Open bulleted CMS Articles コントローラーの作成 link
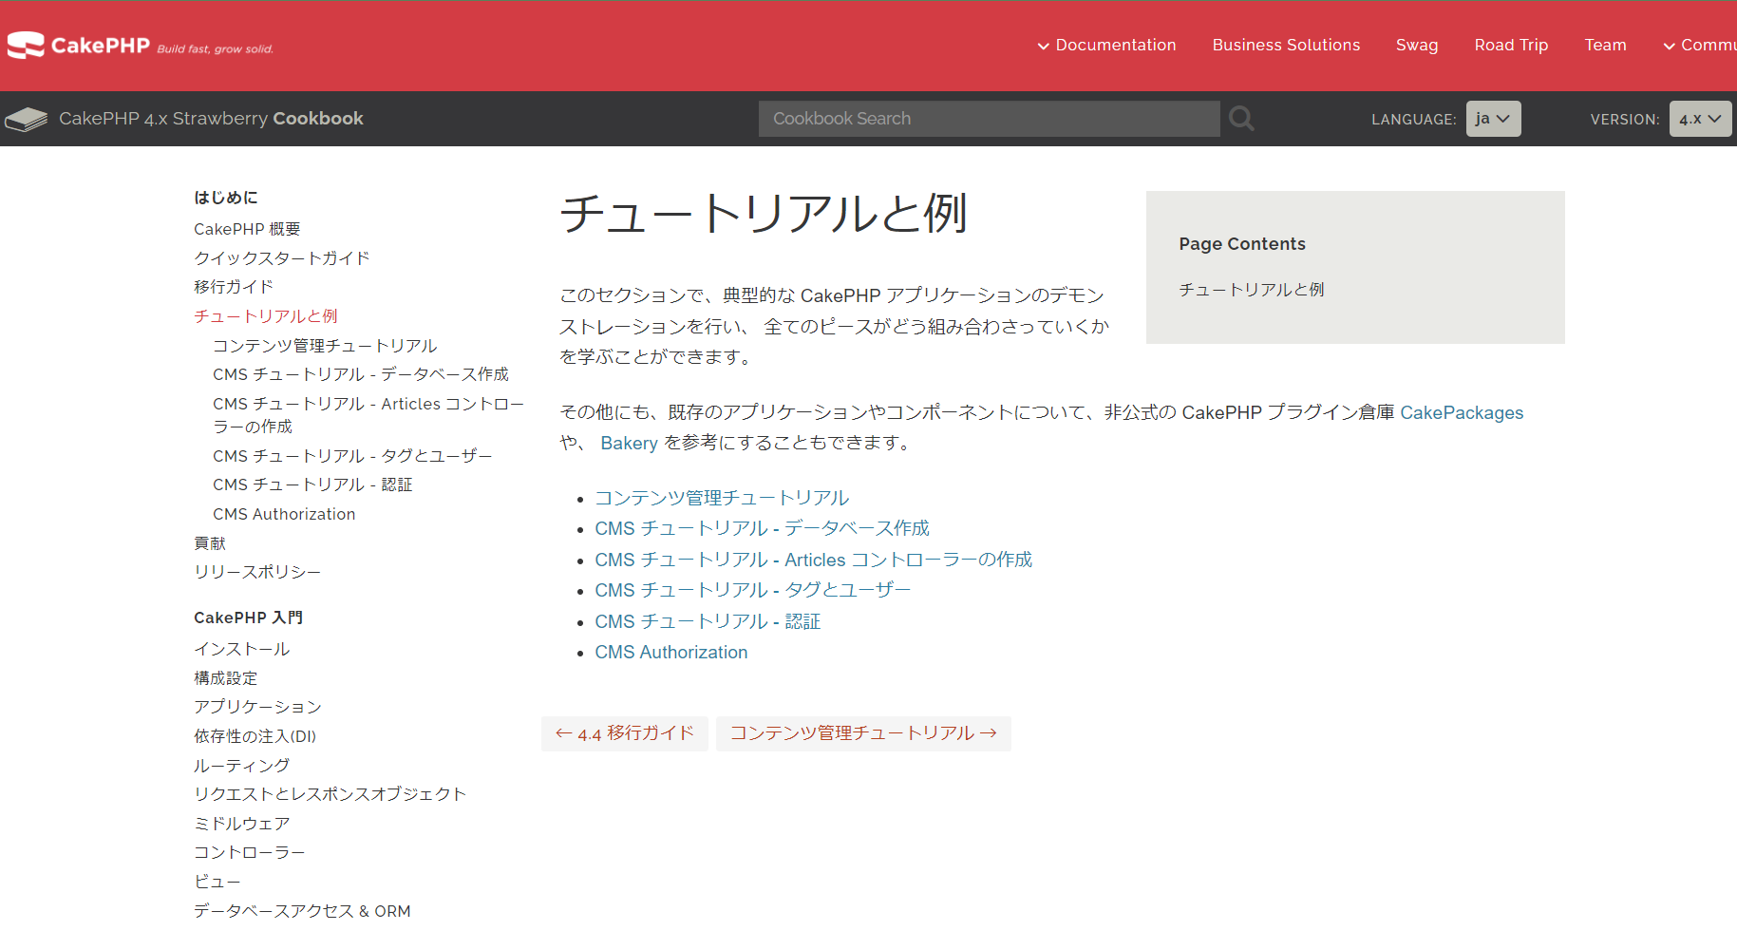Screen dimensions: 1737x931 coord(813,560)
